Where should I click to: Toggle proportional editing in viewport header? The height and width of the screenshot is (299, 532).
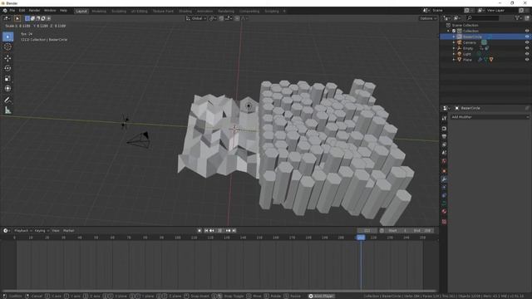237,18
